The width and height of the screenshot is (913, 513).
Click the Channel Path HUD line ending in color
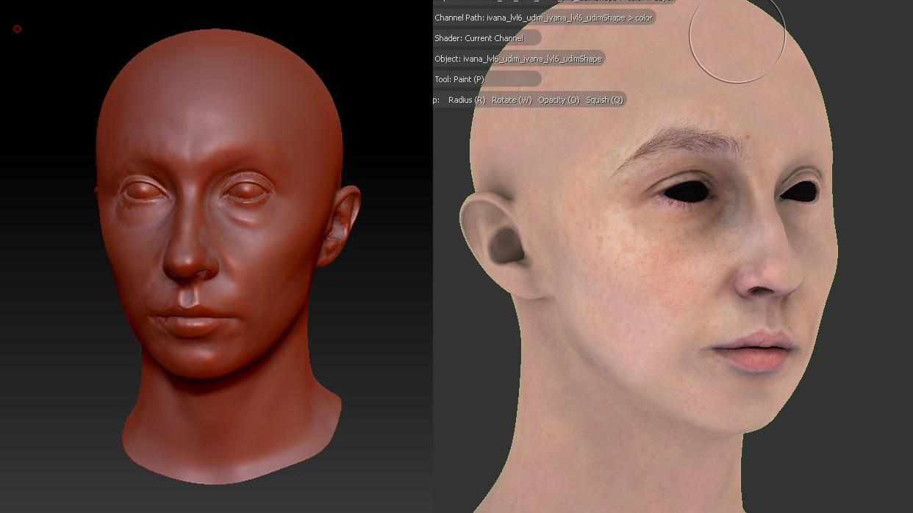543,18
